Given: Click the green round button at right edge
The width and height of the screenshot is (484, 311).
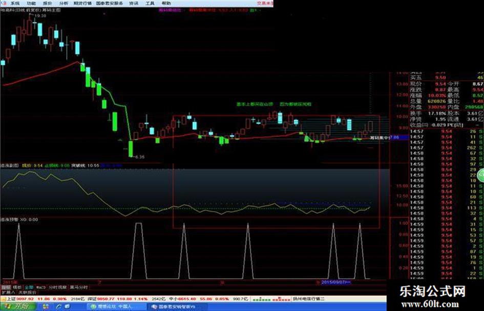Looking at the screenshot, I should (480, 176).
